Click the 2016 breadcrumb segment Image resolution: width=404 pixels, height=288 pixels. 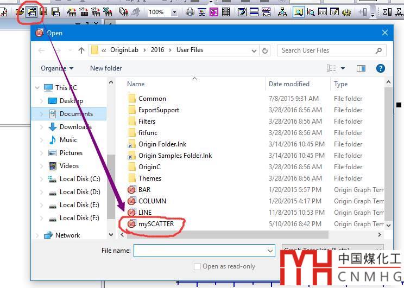coord(157,50)
